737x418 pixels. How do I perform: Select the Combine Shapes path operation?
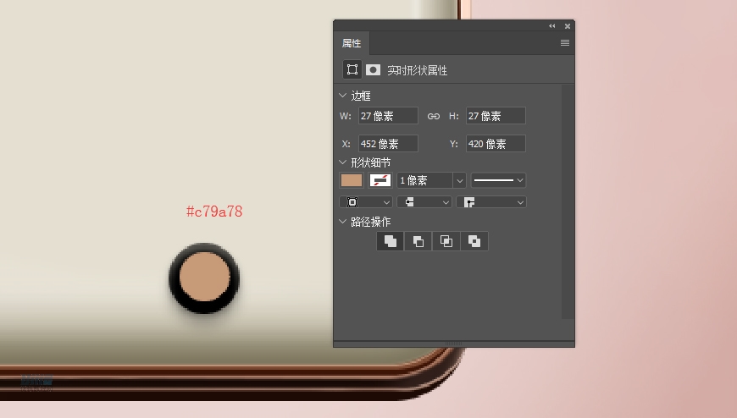(390, 241)
